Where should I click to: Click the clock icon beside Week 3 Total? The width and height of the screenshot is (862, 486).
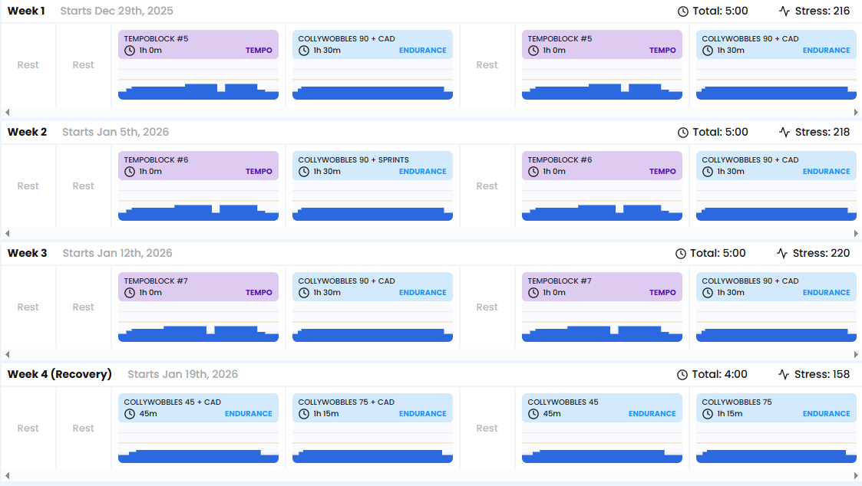click(681, 254)
